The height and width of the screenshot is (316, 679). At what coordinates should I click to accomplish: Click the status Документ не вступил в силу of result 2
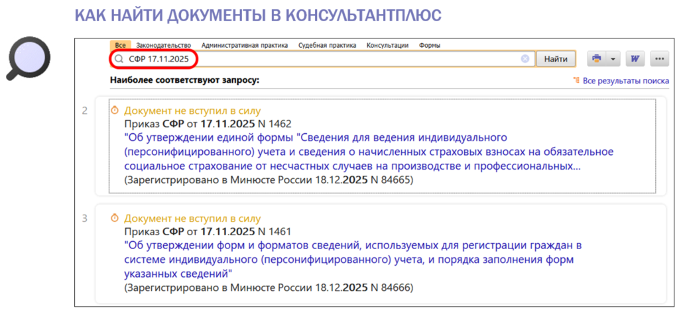[x=193, y=111]
